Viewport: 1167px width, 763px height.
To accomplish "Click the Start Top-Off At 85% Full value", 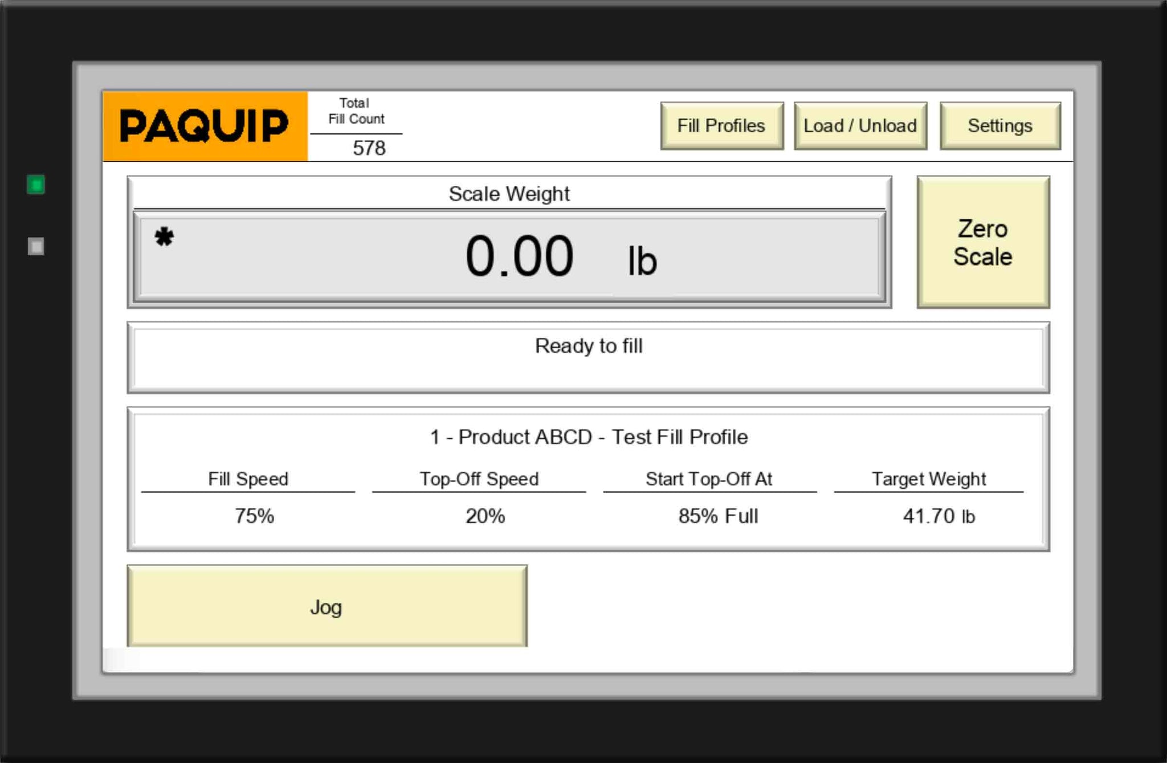I will (x=717, y=516).
